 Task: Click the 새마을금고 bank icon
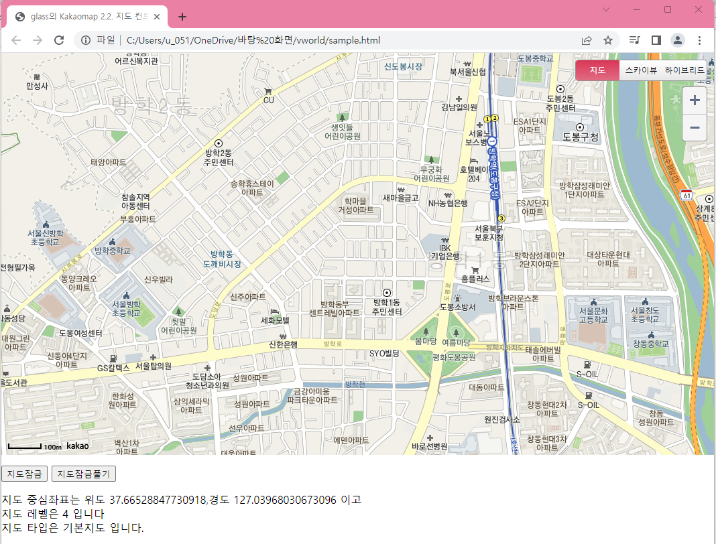(x=401, y=190)
